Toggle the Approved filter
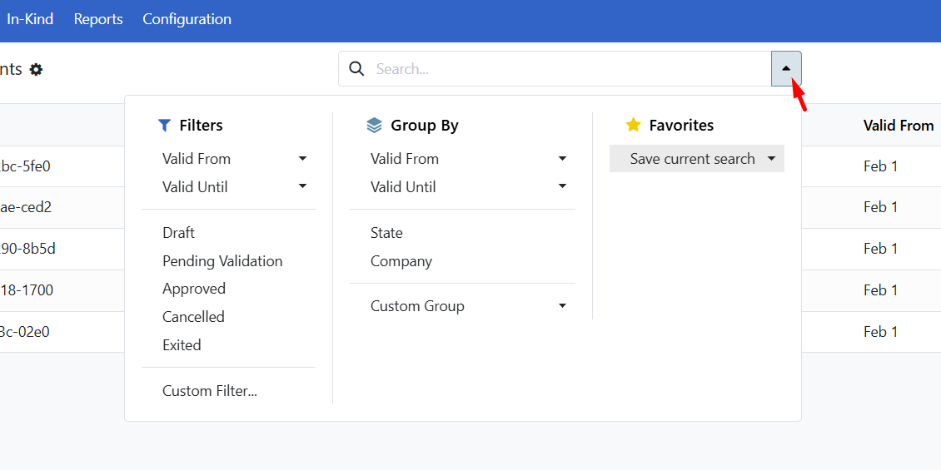This screenshot has height=470, width=941. coord(194,289)
